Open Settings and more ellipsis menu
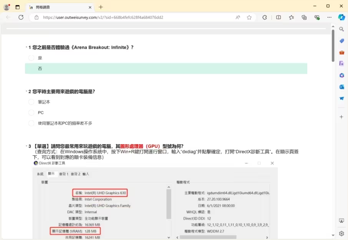Screen dimensions: 348x240 329,17
